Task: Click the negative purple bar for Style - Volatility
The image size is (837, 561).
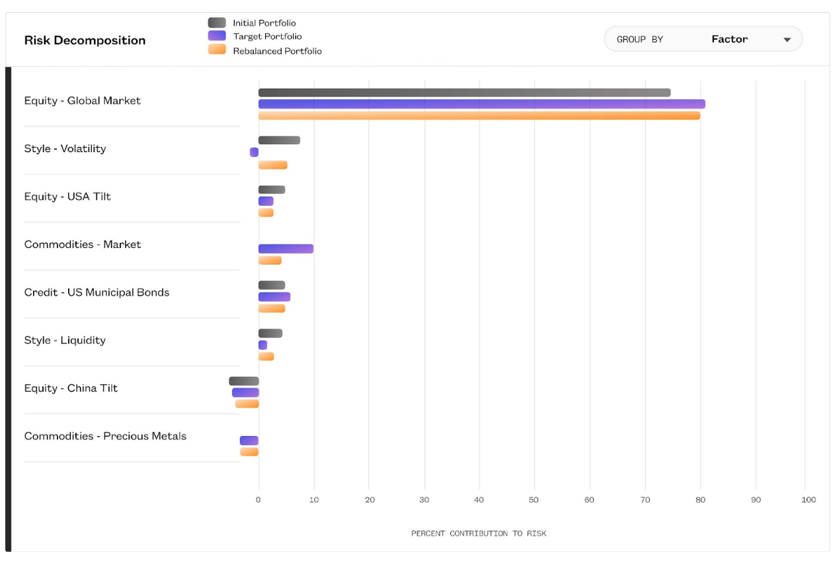Action: (254, 152)
